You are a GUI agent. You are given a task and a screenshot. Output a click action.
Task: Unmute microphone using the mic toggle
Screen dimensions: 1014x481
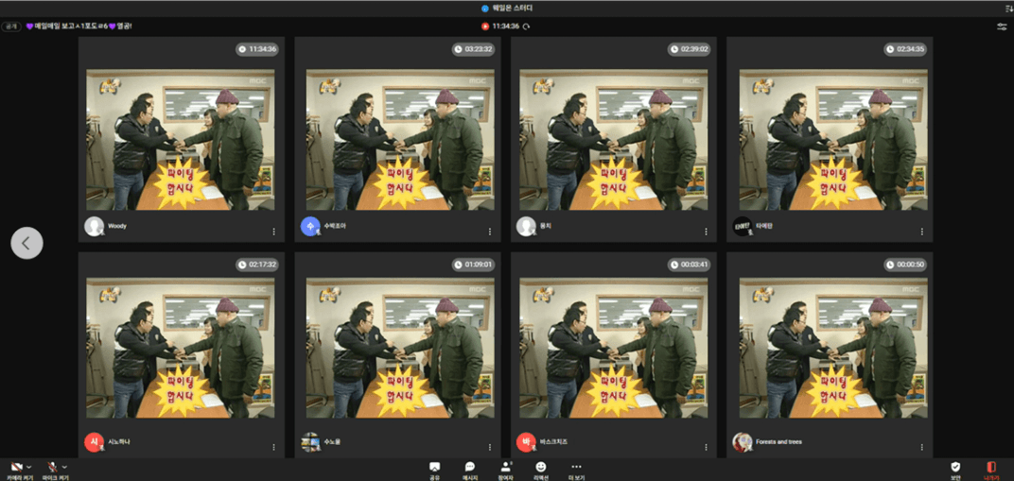pyautogui.click(x=53, y=467)
